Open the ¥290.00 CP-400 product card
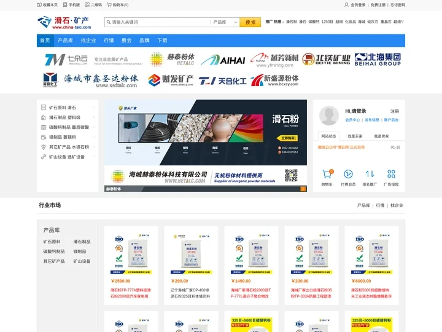The image size is (442, 332). (191, 266)
